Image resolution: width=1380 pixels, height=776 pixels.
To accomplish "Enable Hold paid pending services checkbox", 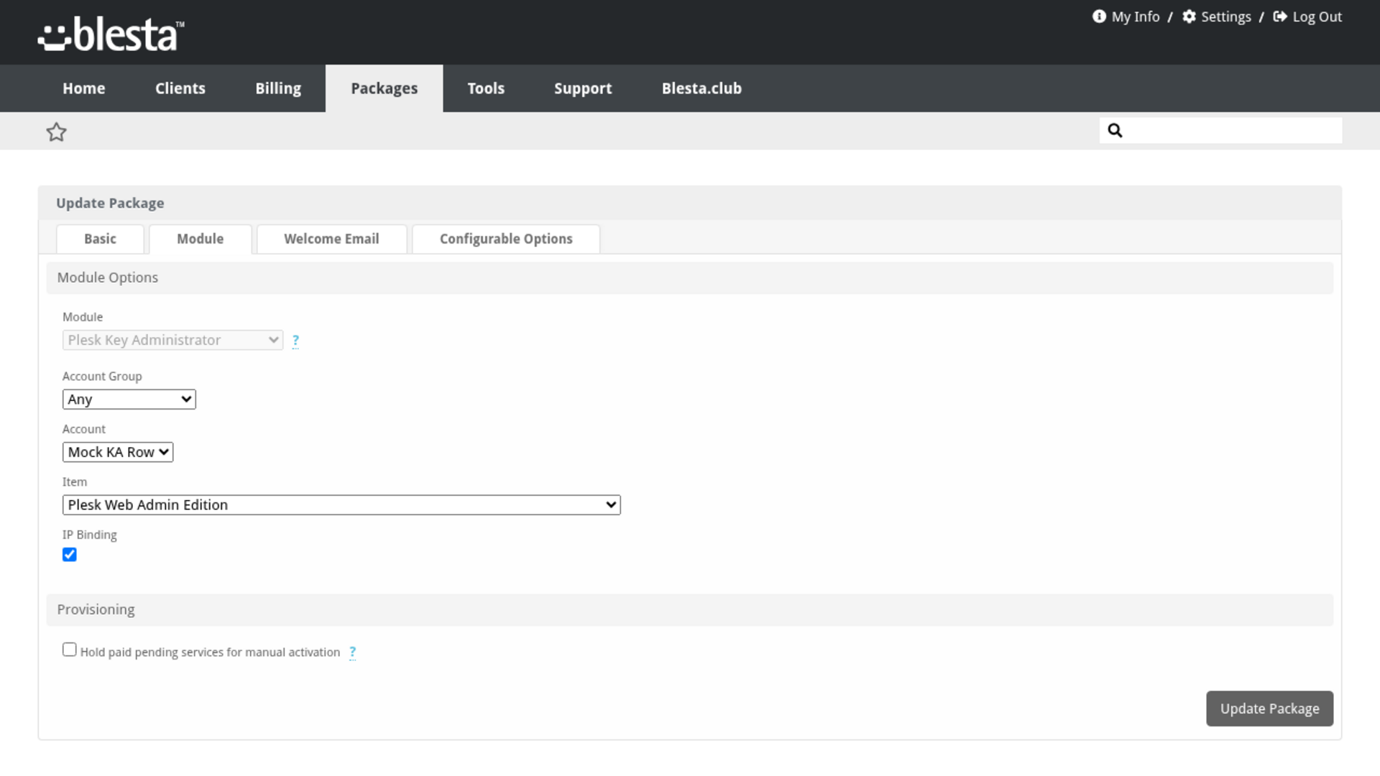I will [x=70, y=650].
